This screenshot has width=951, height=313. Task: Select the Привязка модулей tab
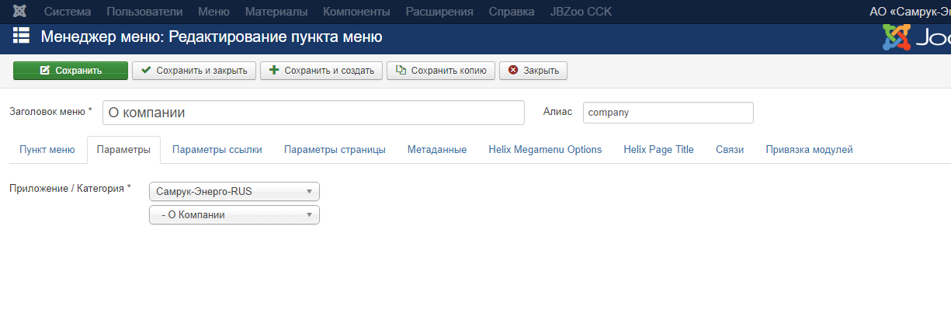tap(809, 150)
